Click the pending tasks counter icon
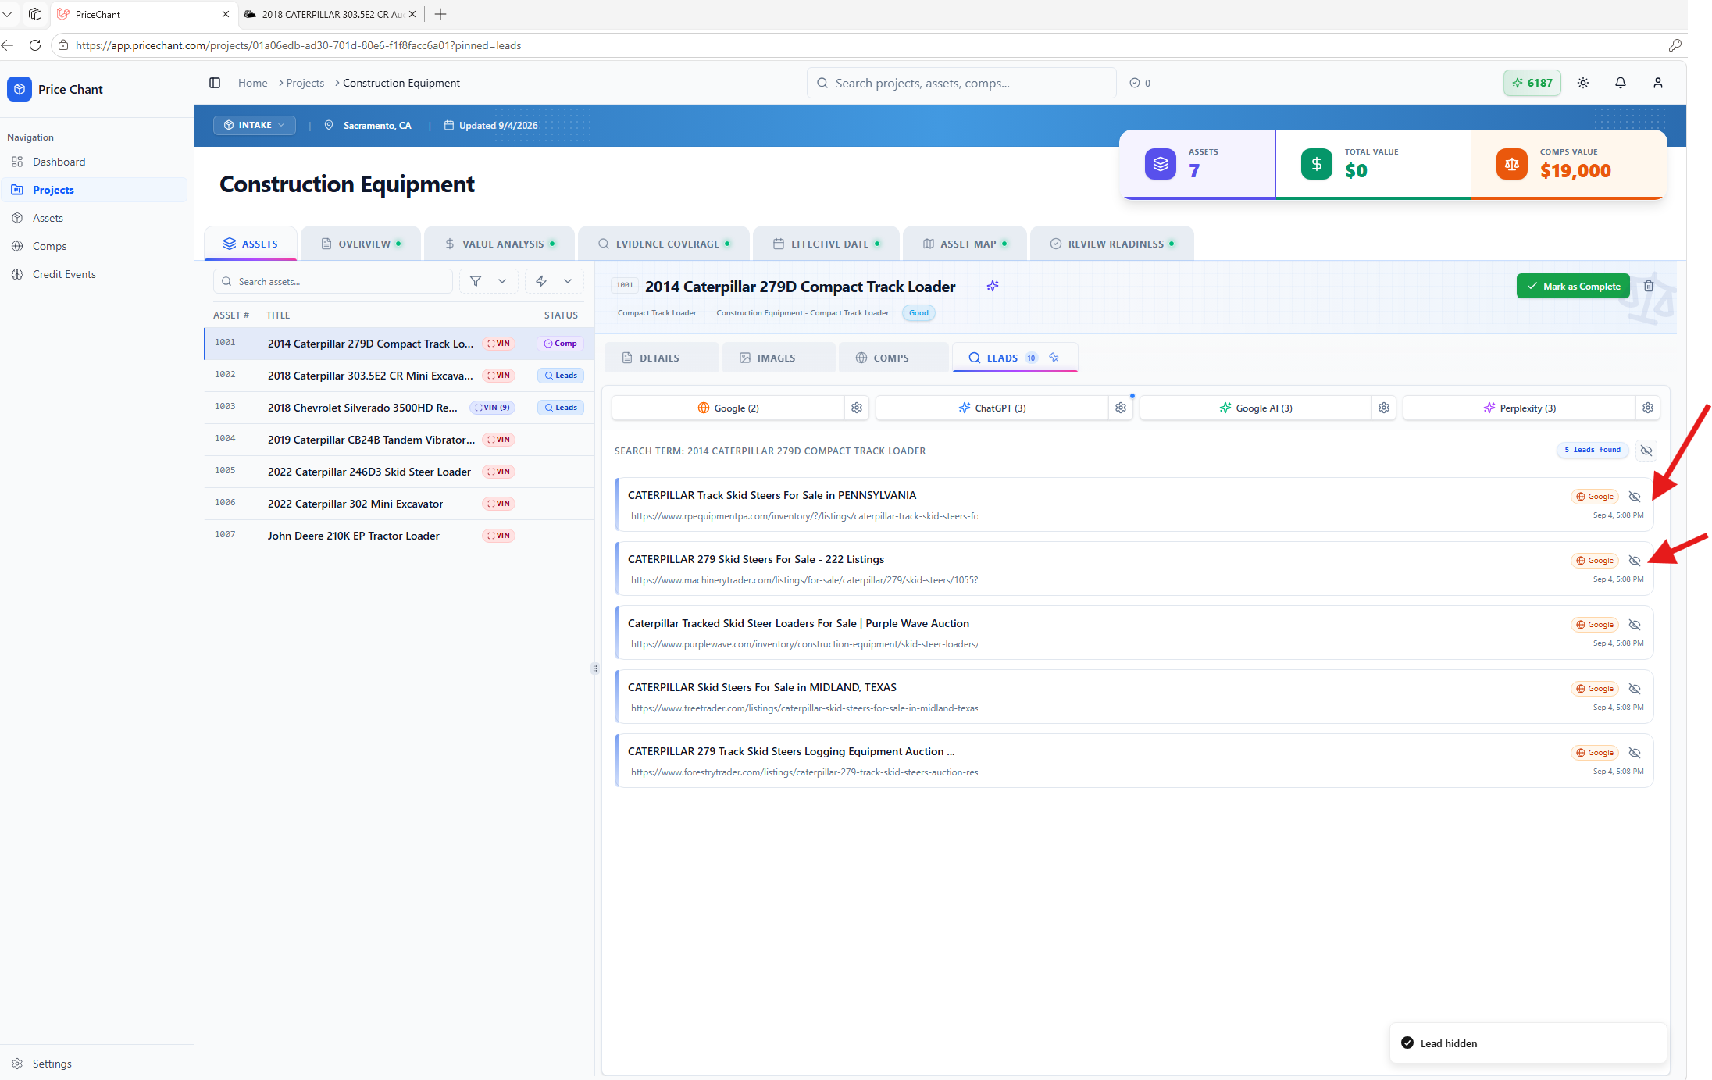The height and width of the screenshot is (1080, 1712). point(1135,83)
